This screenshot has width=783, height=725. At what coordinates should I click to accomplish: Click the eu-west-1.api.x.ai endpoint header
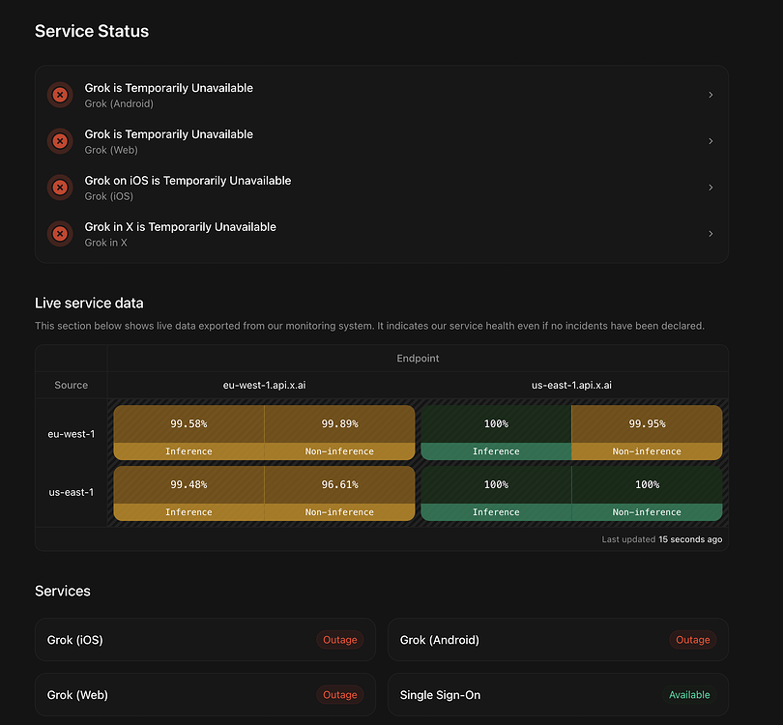264,385
